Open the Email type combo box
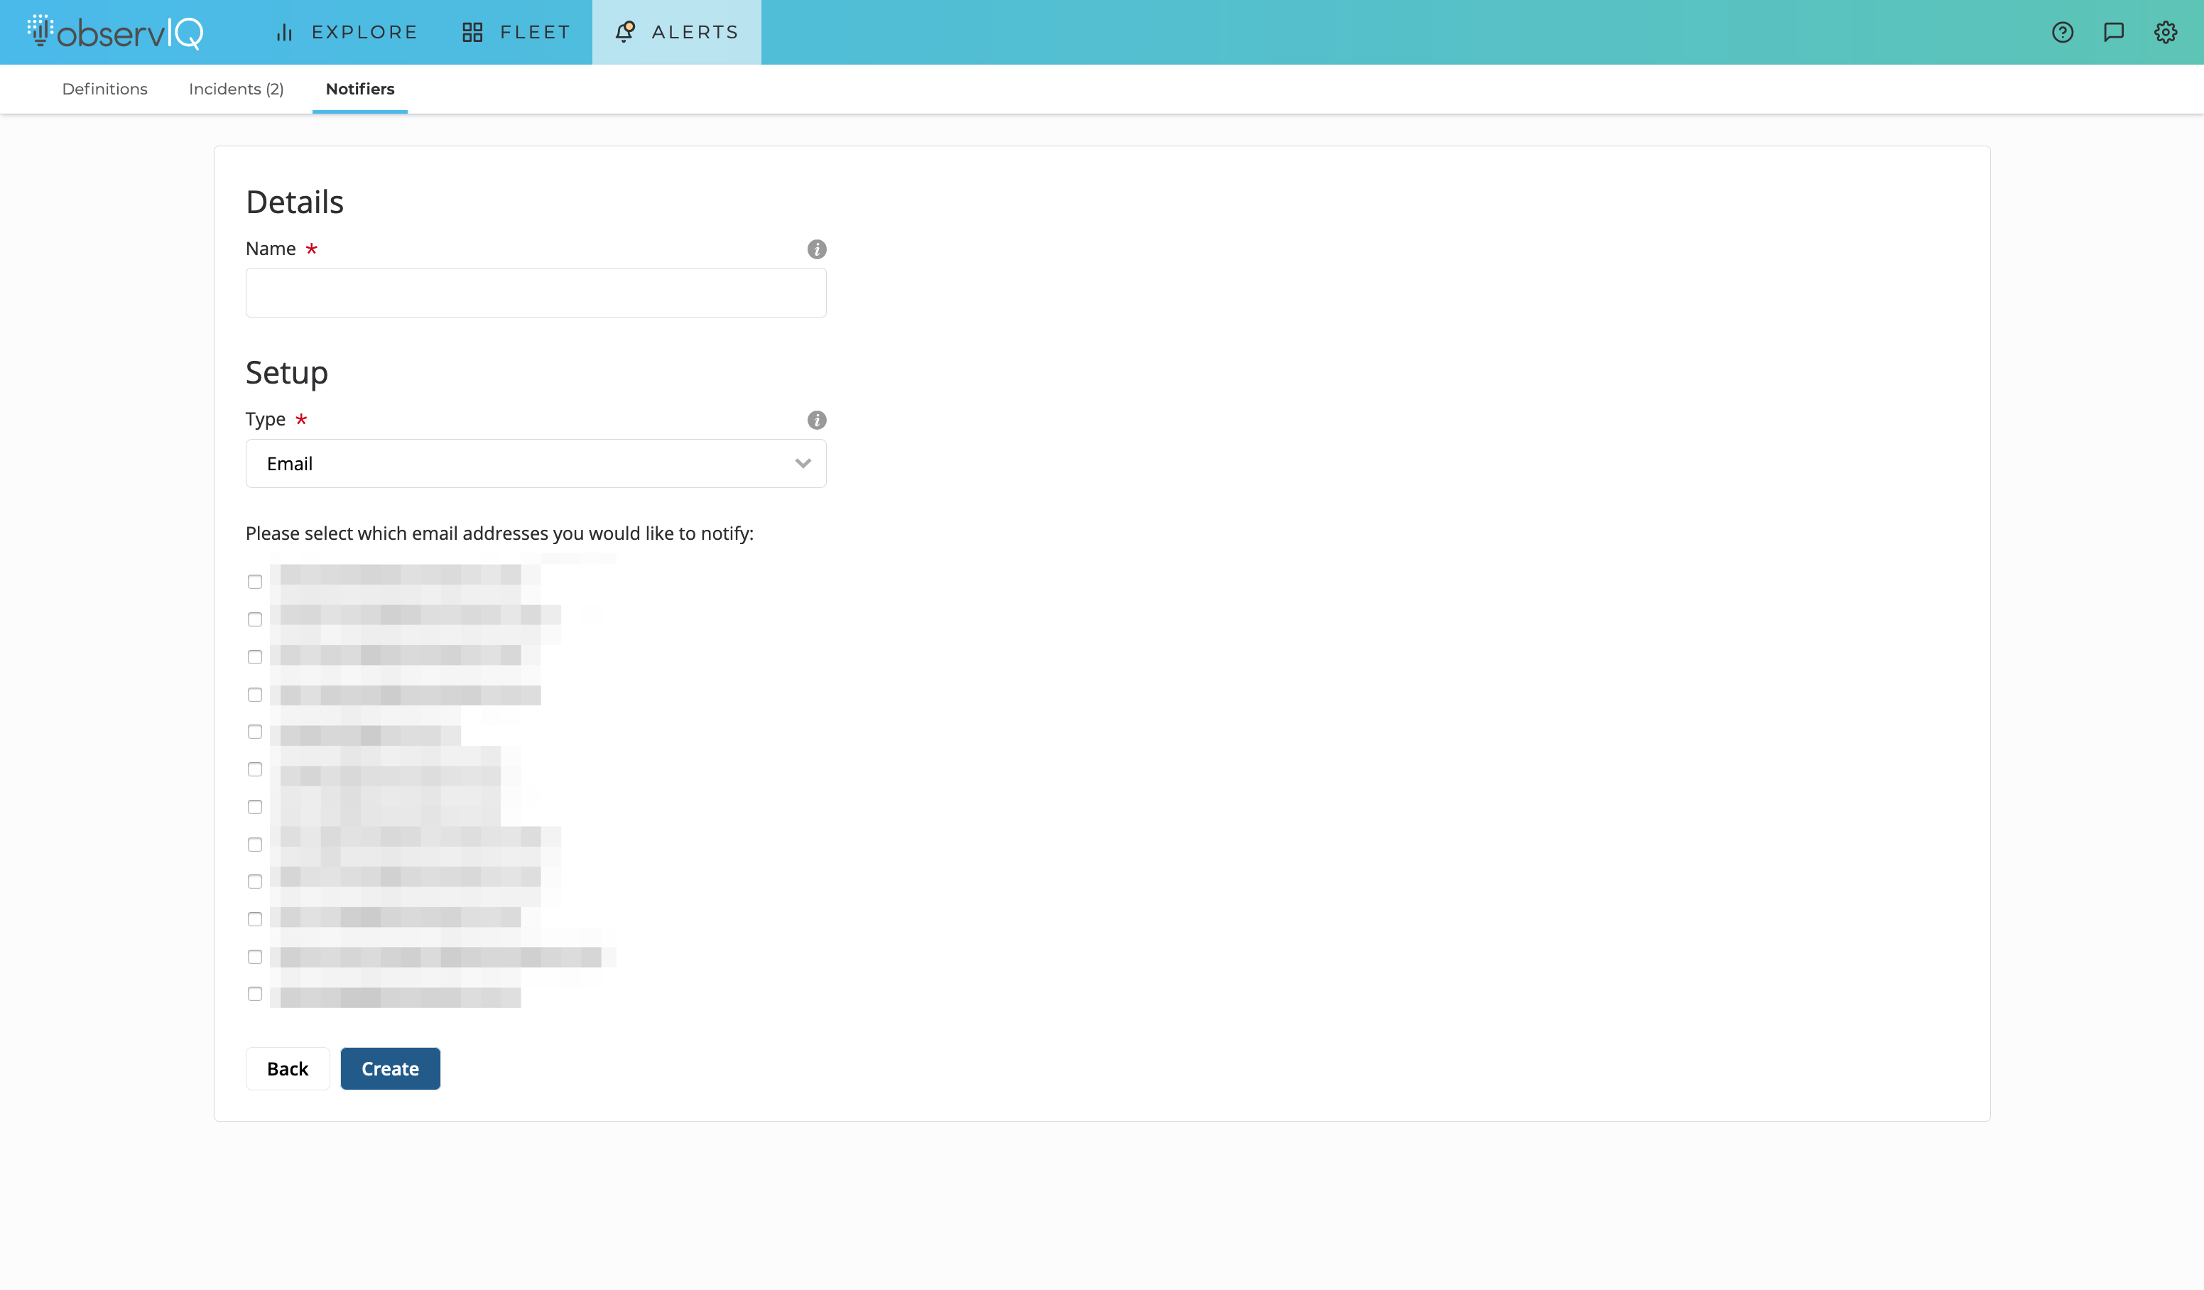This screenshot has height=1290, width=2204. (x=525, y=464)
